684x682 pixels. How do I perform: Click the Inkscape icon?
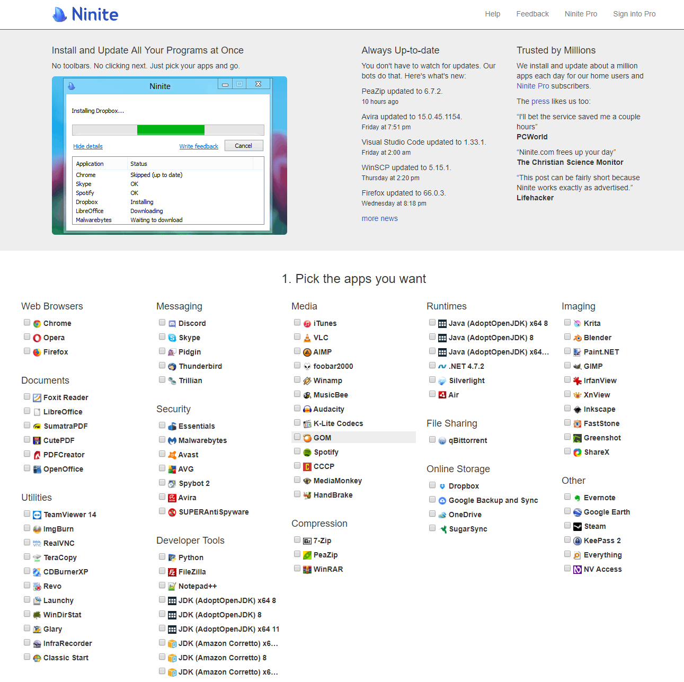tap(578, 410)
